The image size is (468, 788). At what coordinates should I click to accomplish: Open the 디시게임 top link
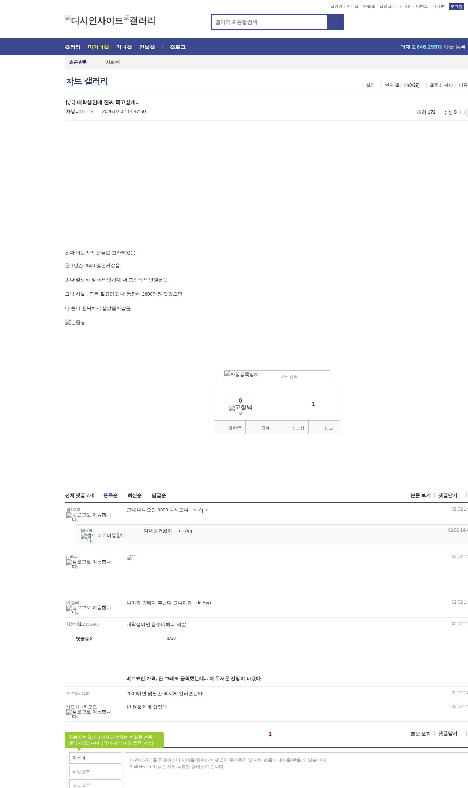[x=403, y=7]
